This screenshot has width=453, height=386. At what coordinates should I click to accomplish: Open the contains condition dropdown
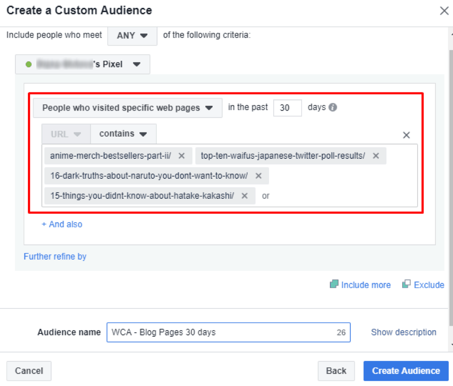click(x=123, y=133)
